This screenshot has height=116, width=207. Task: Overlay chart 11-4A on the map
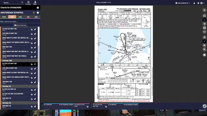coord(32,43)
